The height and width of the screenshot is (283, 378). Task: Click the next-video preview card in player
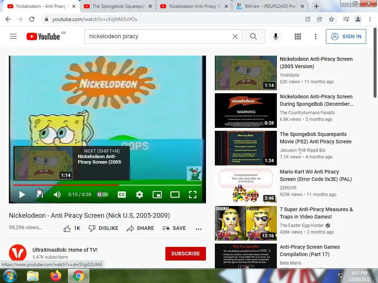[x=72, y=163]
